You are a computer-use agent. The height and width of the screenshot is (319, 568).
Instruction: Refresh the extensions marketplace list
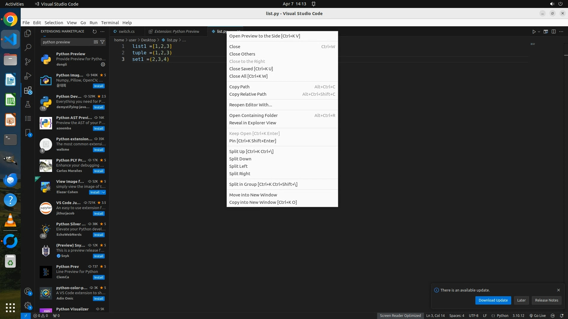click(95, 32)
